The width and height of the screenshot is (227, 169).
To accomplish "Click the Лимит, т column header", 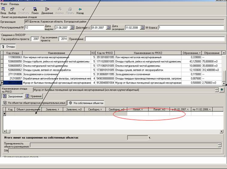I will coord(138,109).
